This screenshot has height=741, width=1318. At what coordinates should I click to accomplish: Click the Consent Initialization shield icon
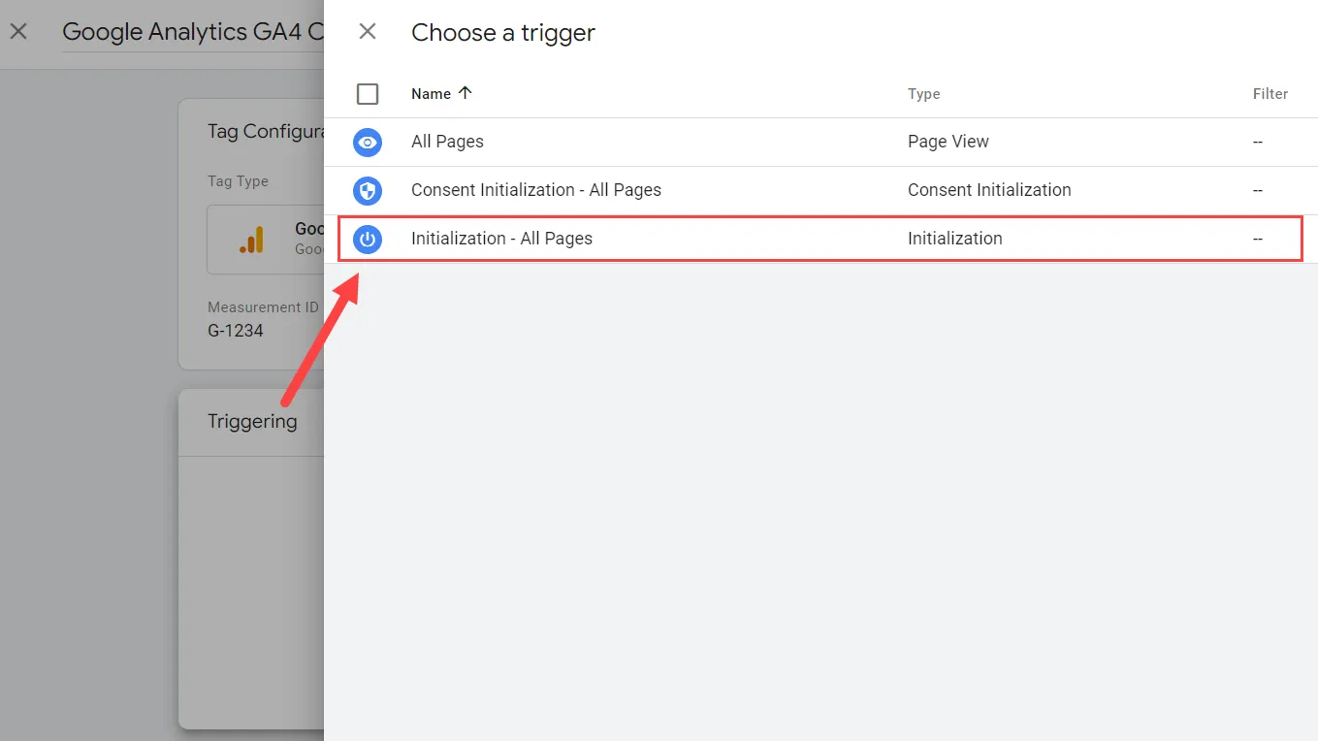(x=368, y=190)
